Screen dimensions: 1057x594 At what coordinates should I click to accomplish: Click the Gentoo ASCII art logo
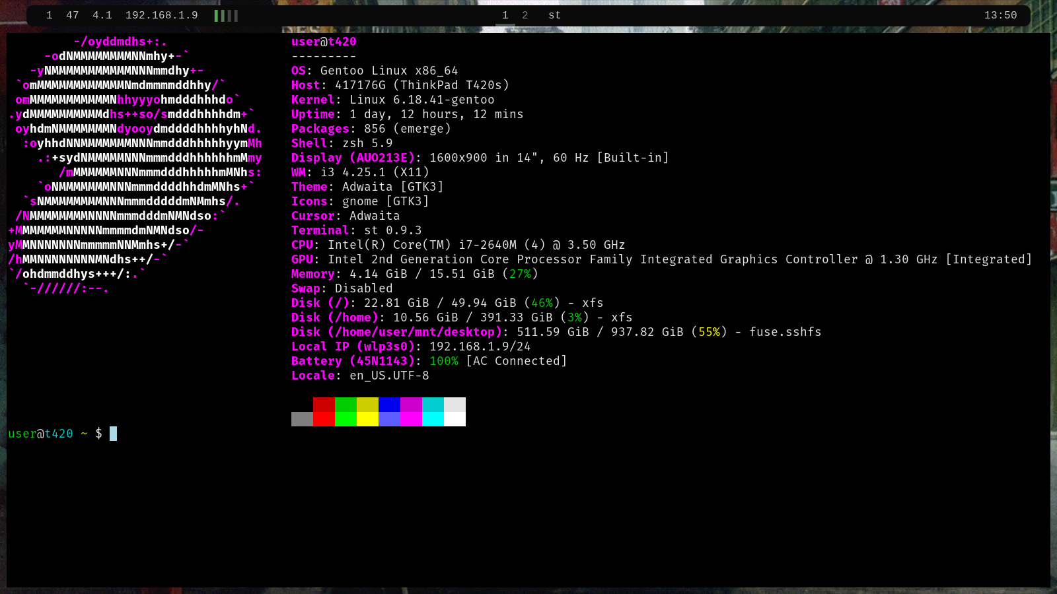point(135,165)
